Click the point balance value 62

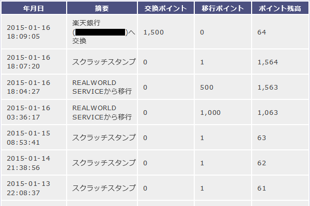click(261, 163)
